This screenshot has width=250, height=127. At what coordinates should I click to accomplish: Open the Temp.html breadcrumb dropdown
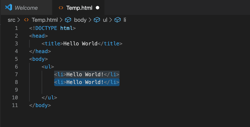click(44, 20)
